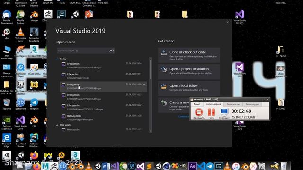
Task: Open Cinema 4D from the dock
Action: pos(166,166)
